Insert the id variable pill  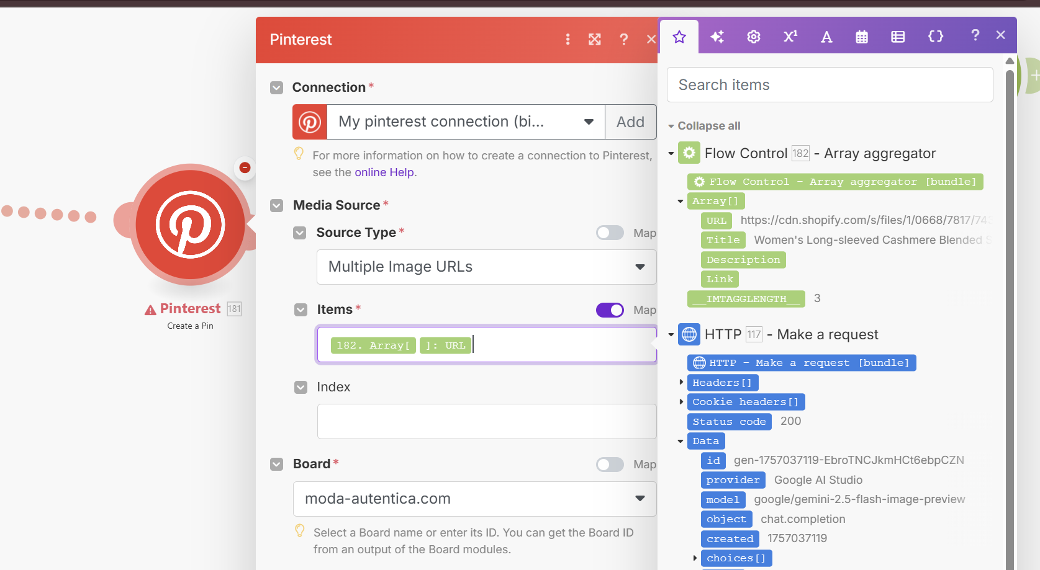(713, 461)
